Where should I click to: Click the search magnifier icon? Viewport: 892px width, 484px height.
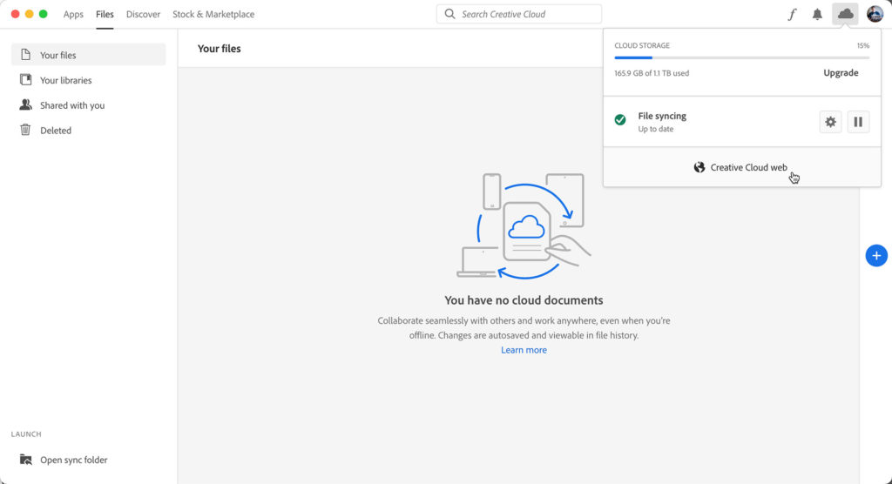click(449, 14)
